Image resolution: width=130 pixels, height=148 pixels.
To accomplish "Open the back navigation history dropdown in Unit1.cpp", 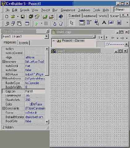I will (x=117, y=38).
